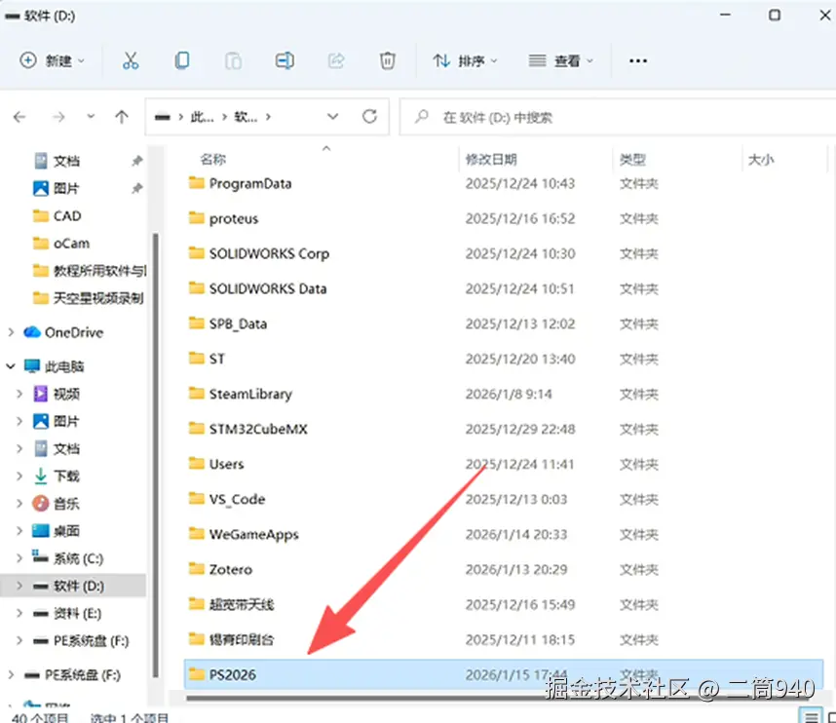Collapse the 此电脑 tree node
Screen dimensions: 836x723
(x=11, y=366)
